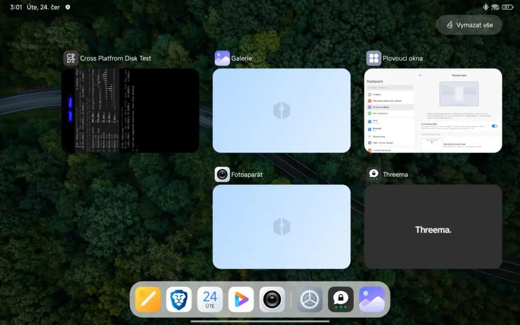
Task: Switch to the Cross Platfrom Disk Test preview
Action: coord(131,111)
